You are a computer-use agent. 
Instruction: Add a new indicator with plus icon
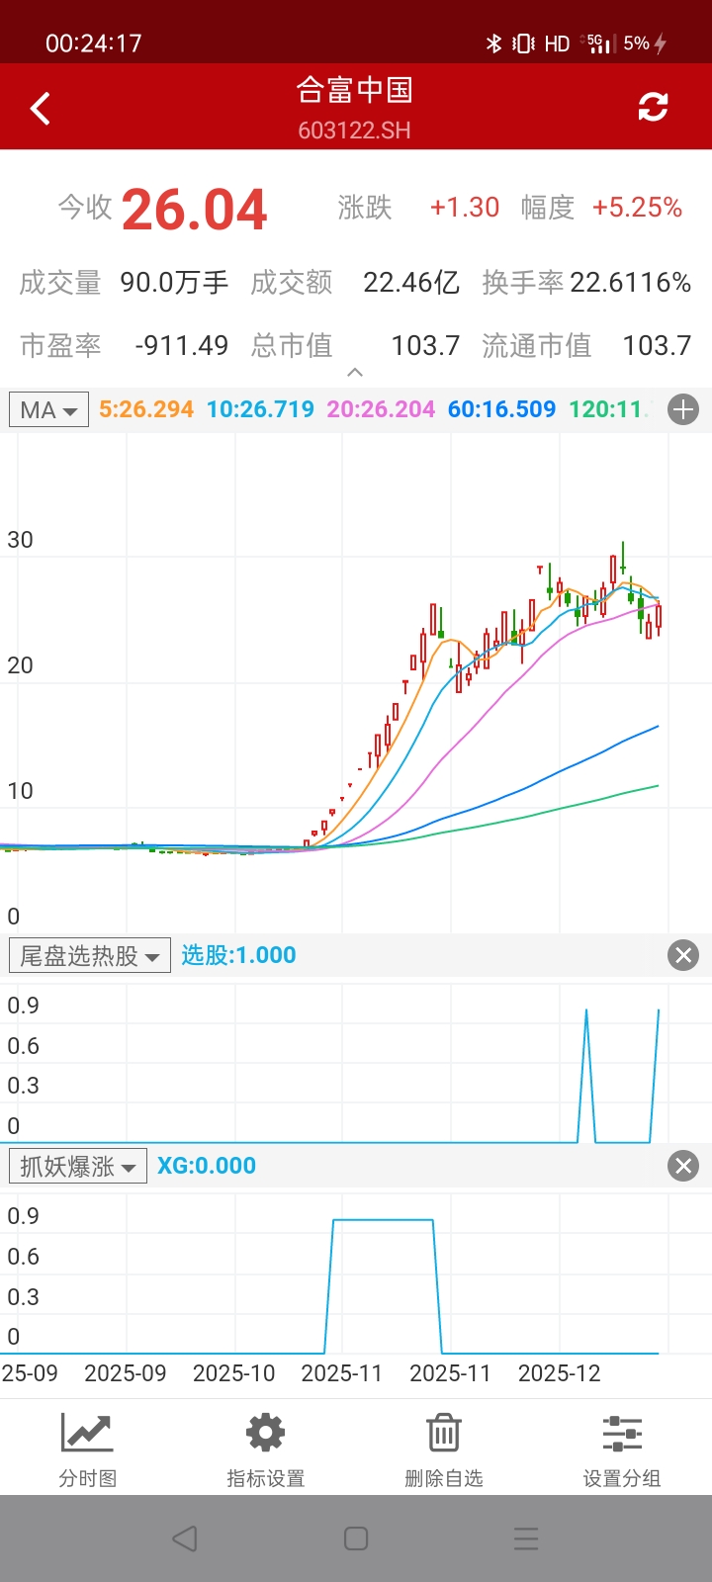(x=683, y=409)
